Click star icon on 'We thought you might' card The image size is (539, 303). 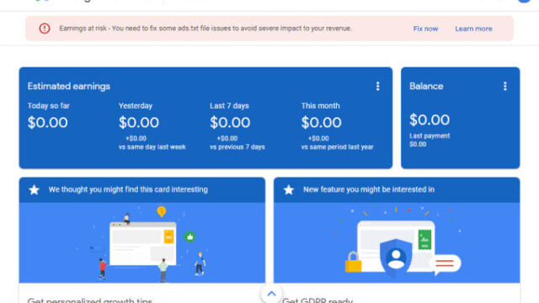34,189
